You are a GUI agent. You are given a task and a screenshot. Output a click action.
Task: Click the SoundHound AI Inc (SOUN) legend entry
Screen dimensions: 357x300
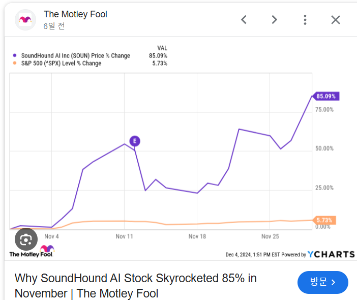click(x=76, y=56)
